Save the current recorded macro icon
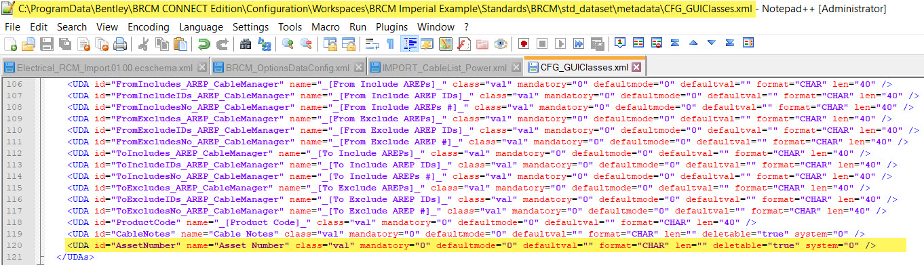Viewport: 924px width, 265px height. tap(598, 43)
